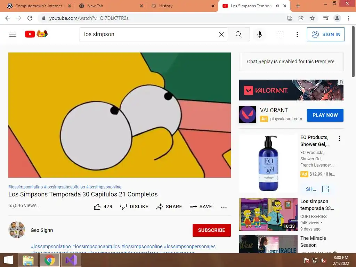Click #lossimpsonpersonajes hashtag in description
356x267 pixels.
(x=189, y=246)
